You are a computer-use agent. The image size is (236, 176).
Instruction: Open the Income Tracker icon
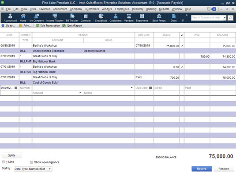pyautogui.click(x=55, y=18)
